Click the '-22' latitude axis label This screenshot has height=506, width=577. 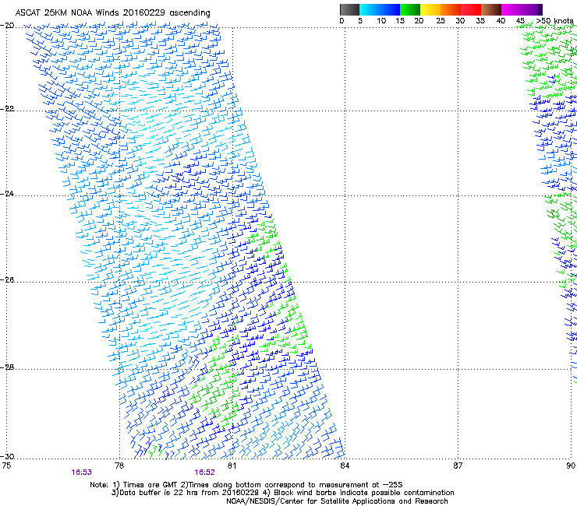click(x=8, y=109)
